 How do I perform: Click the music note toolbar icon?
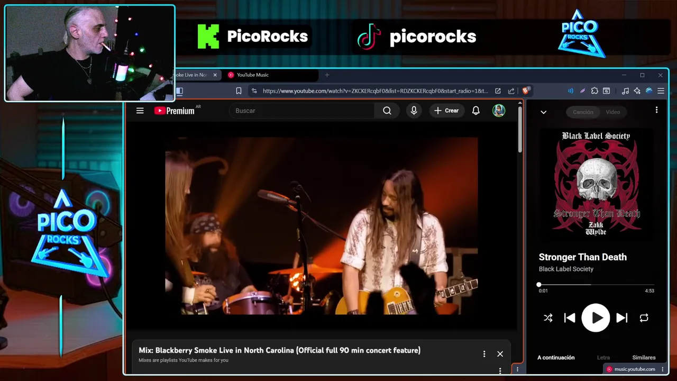(625, 91)
